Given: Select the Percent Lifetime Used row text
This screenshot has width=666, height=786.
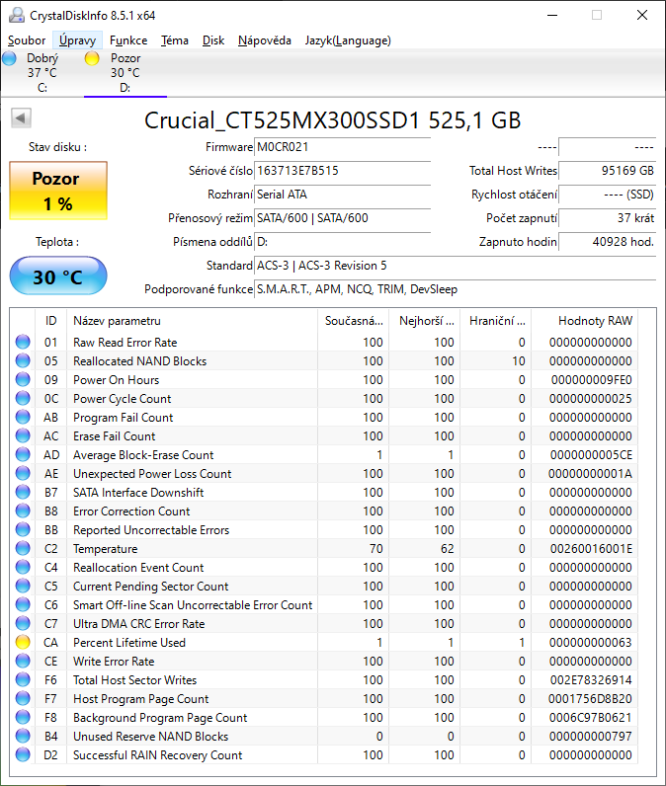Looking at the screenshot, I should pos(129,642).
